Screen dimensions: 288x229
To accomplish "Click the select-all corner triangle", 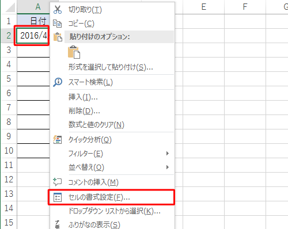I will point(10,7).
